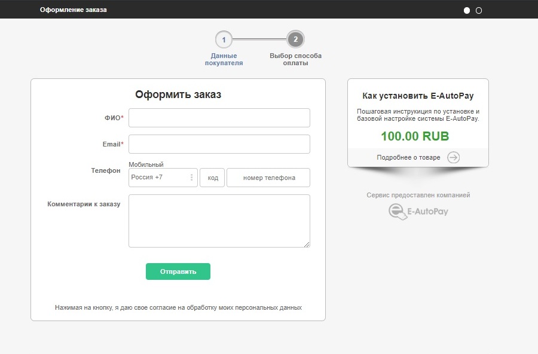Select the second hollow dot in header

(479, 10)
